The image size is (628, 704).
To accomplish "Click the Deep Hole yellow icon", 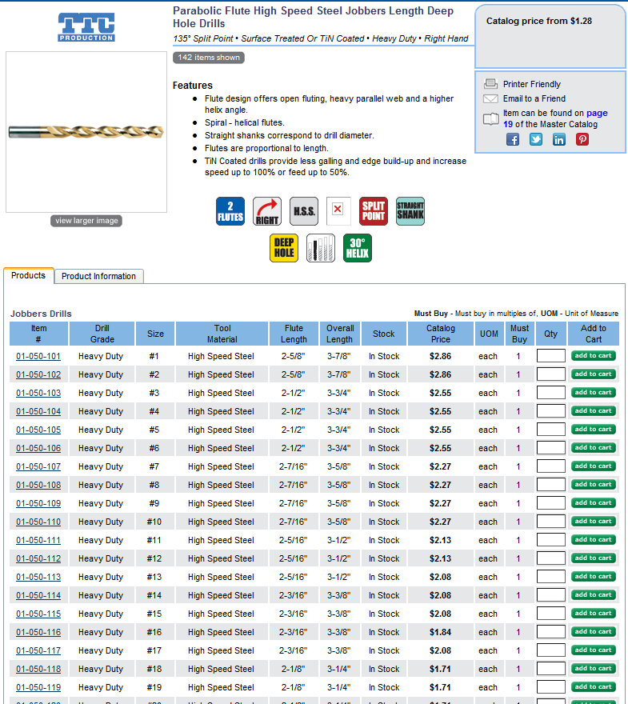I will pos(284,248).
